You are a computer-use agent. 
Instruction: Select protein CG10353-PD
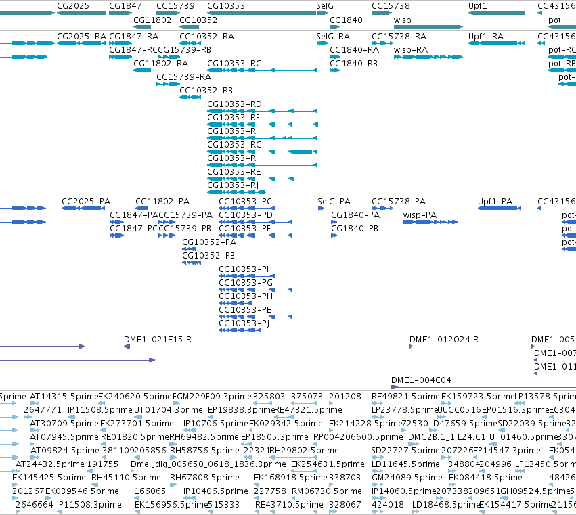(246, 215)
